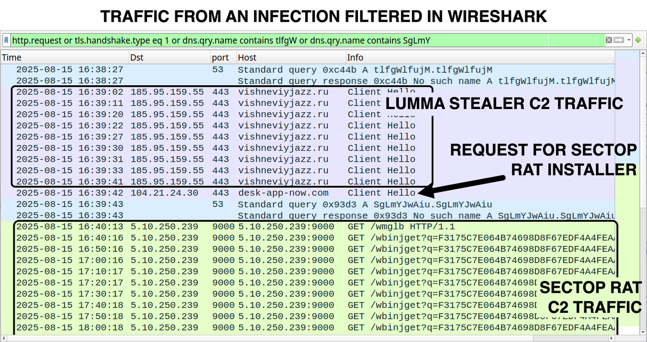Select the 16:39:41 Client Hello packet
This screenshot has width=647, height=342.
pyautogui.click(x=307, y=181)
